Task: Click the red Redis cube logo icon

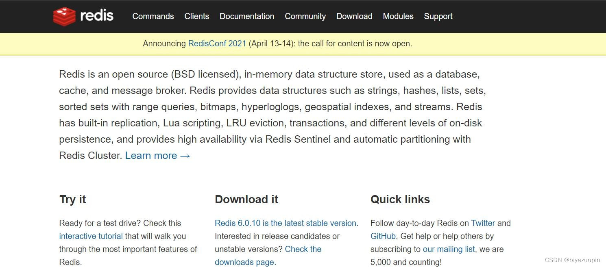Action: pyautogui.click(x=64, y=16)
